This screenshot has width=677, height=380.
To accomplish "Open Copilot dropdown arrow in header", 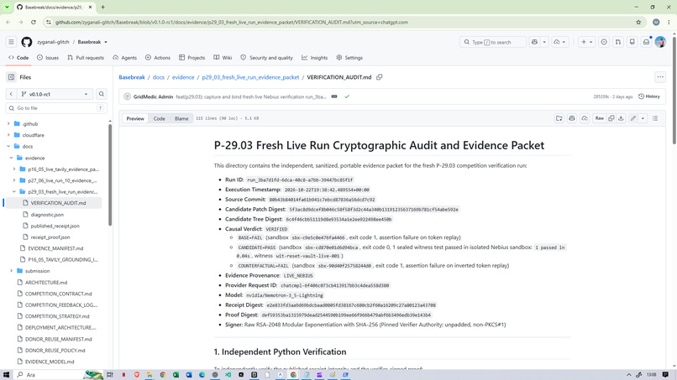I will click(x=544, y=42).
